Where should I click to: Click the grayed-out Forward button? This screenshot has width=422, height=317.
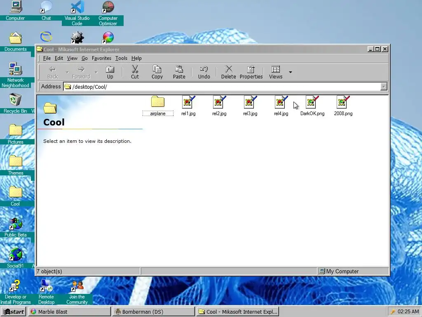pos(81,72)
